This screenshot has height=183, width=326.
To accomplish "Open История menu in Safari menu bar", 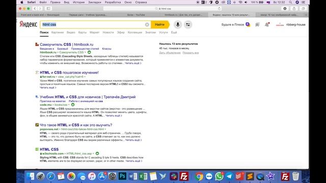I will pos(78,2).
